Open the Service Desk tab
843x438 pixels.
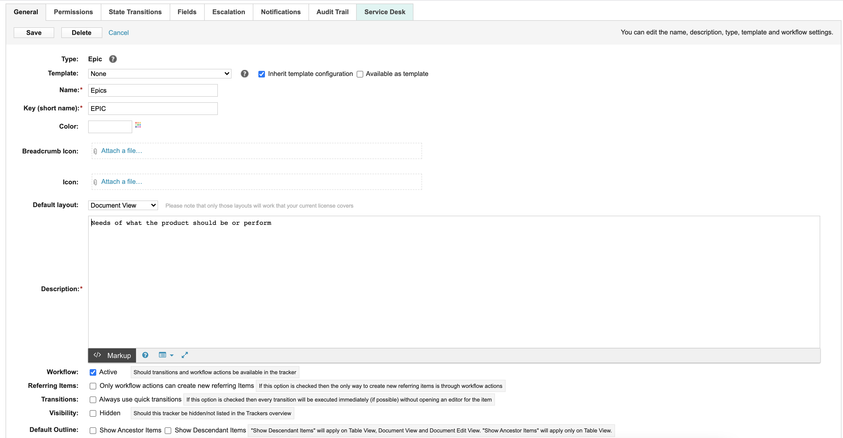coord(385,12)
